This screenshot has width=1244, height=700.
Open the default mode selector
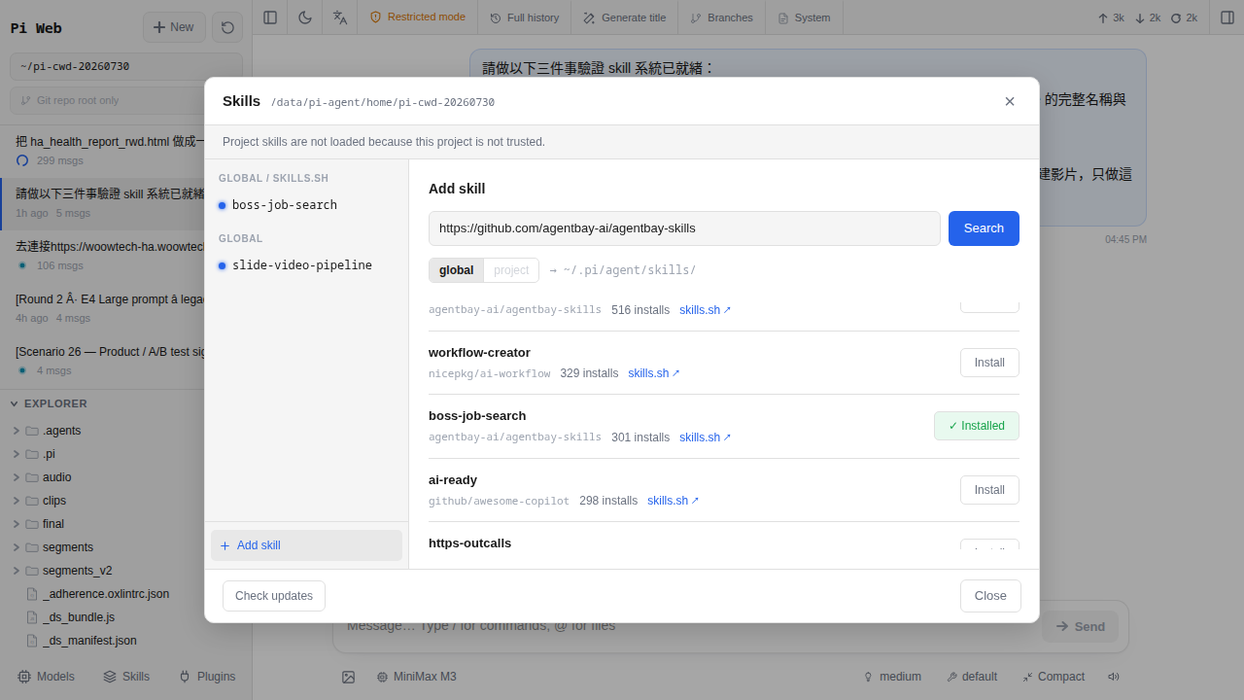click(x=972, y=677)
